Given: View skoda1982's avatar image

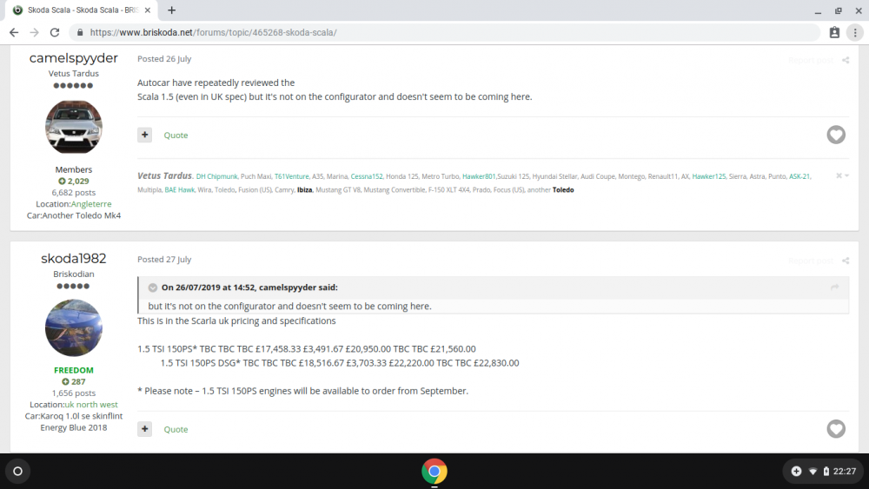Looking at the screenshot, I should tap(74, 327).
